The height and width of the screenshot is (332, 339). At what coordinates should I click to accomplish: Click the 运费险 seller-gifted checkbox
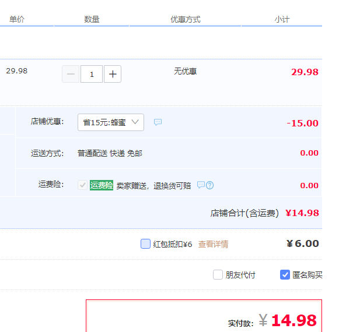(82, 185)
